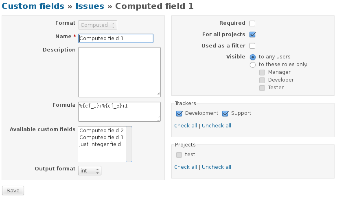Go to Custom fields breadcrumb link
The height and width of the screenshot is (198, 337).
click(x=33, y=6)
